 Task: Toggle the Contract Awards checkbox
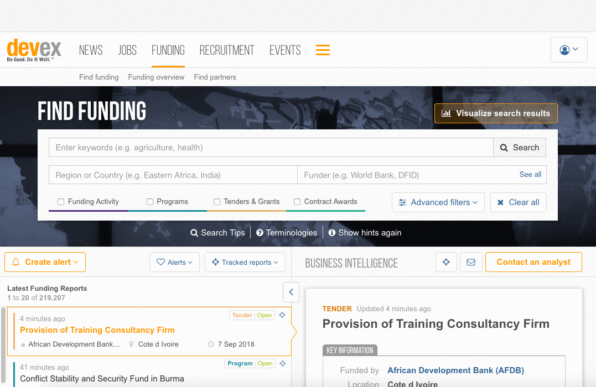(297, 202)
